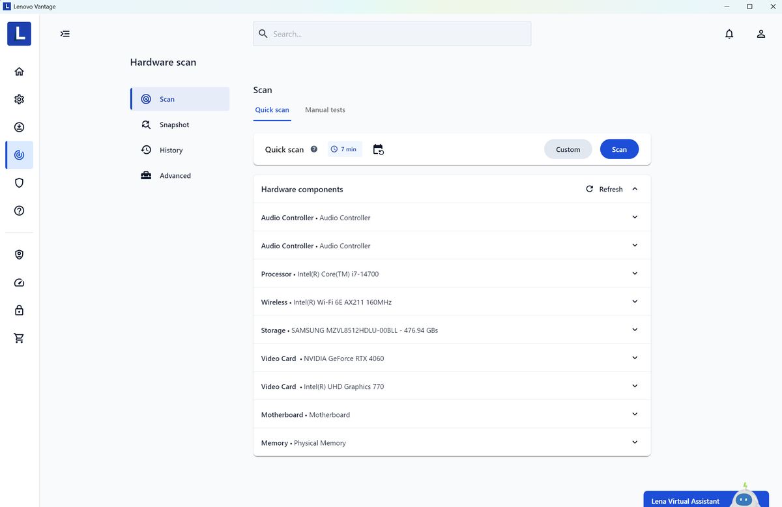Refresh the hardware components list
This screenshot has height=507, width=782.
604,189
